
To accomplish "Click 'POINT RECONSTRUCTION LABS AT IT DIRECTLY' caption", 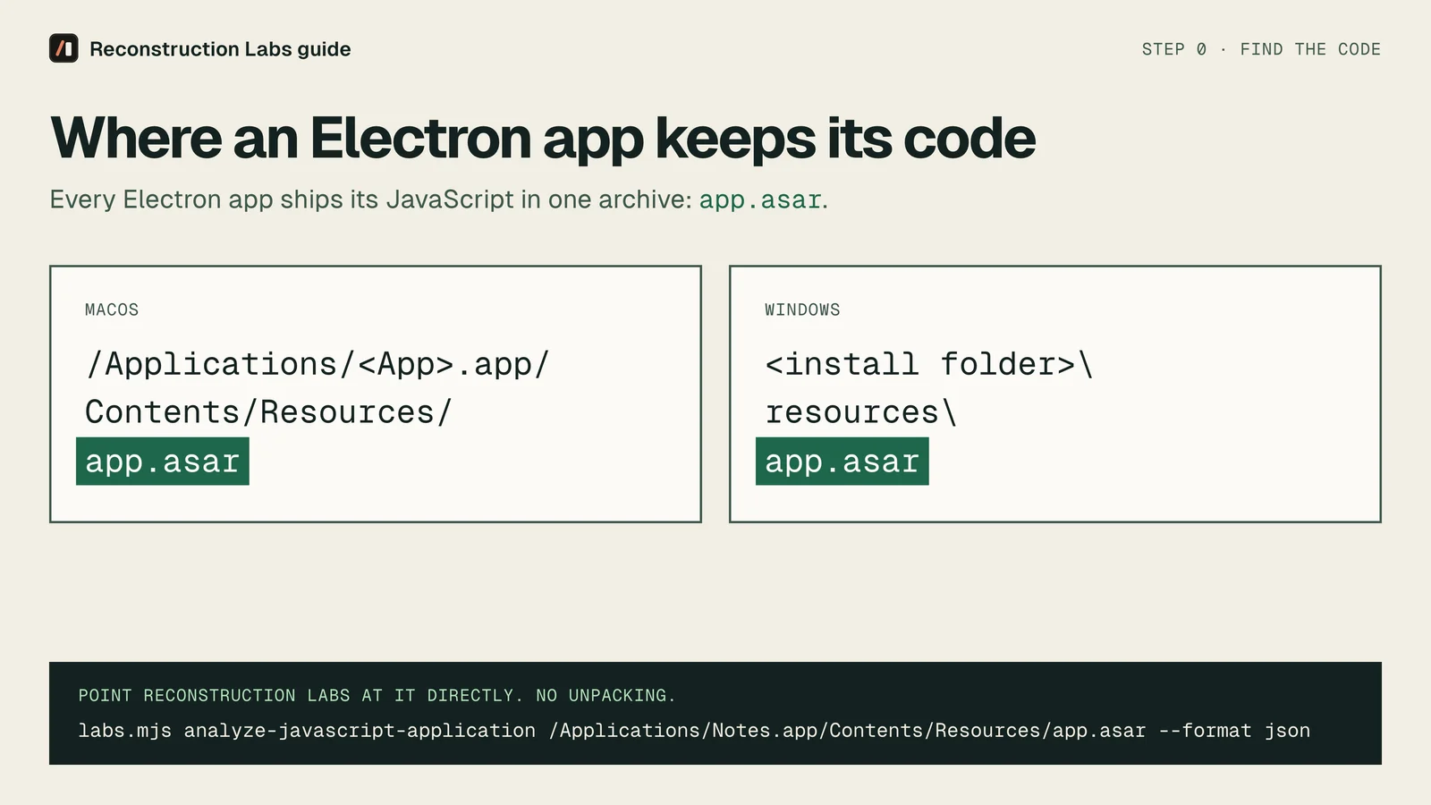I will [377, 695].
